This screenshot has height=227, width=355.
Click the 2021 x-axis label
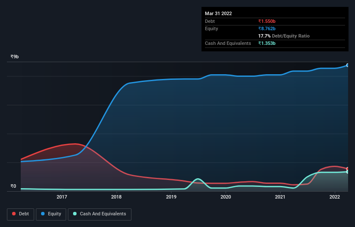[280, 197]
